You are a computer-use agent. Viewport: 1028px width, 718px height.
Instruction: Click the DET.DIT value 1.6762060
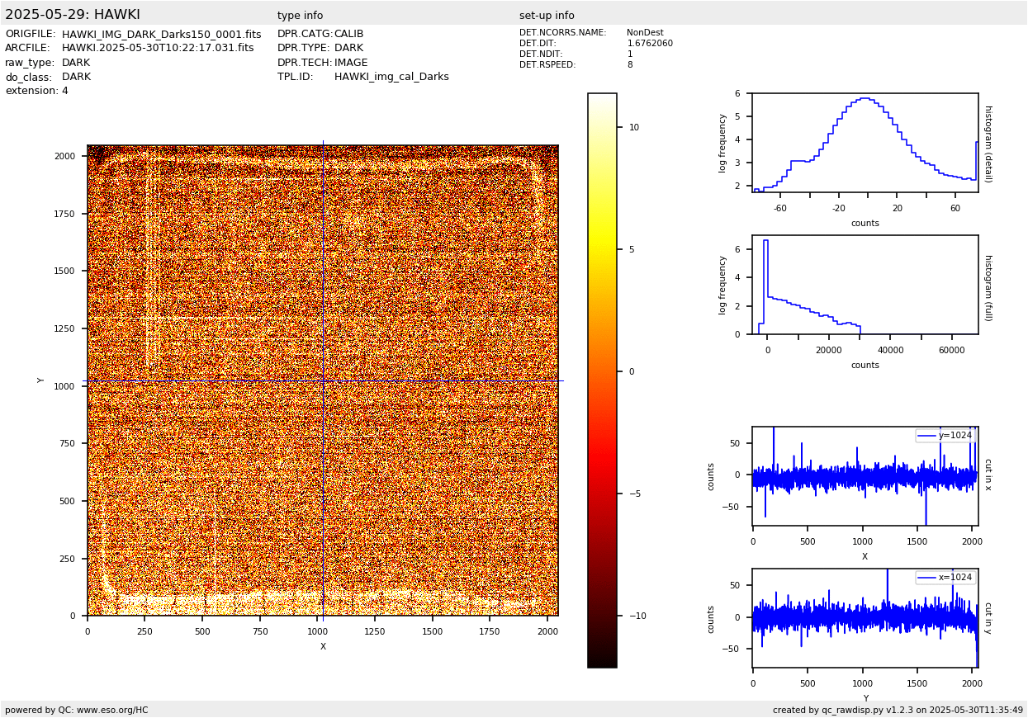coord(650,44)
